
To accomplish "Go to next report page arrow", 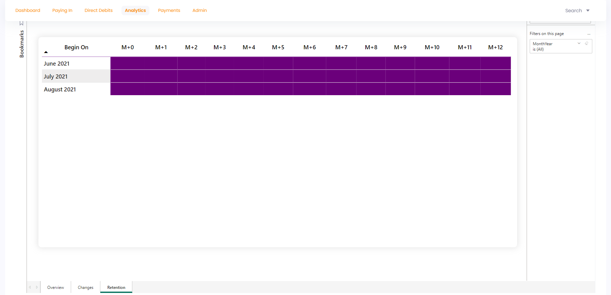I will (37, 287).
